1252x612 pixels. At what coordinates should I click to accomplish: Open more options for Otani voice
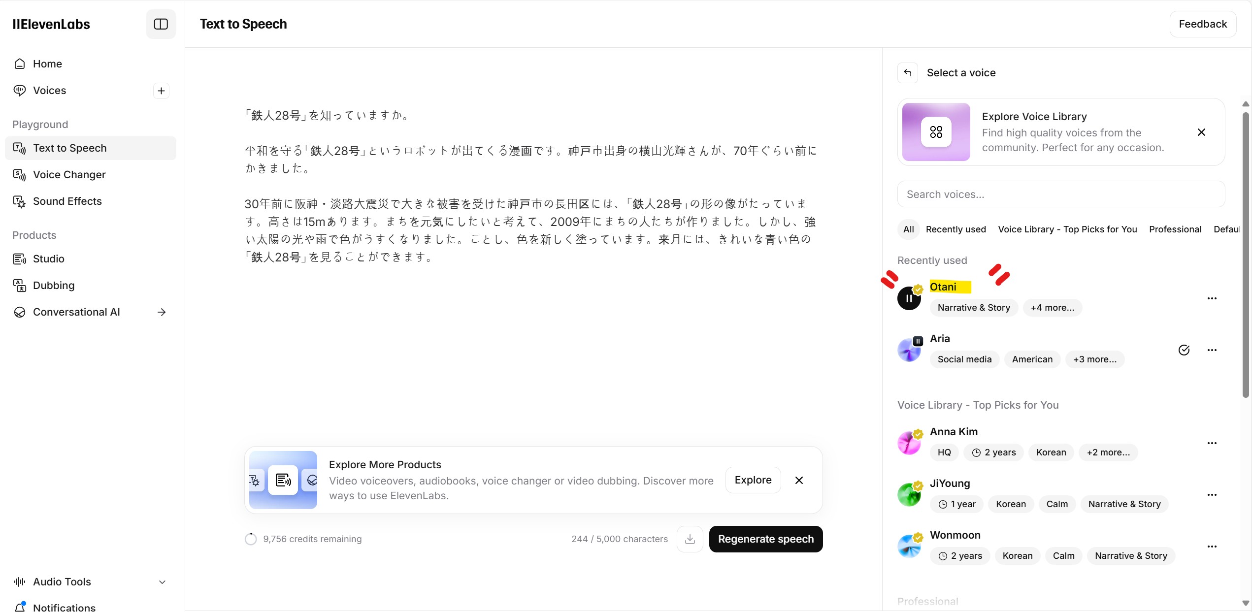click(x=1212, y=298)
